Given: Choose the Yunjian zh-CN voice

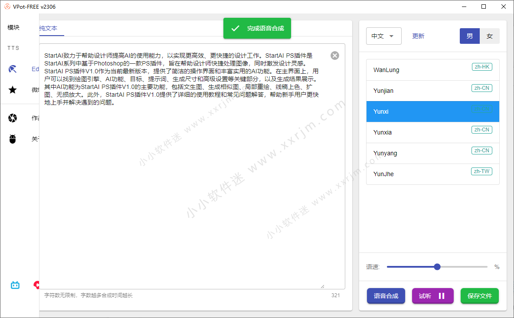Looking at the screenshot, I should [x=432, y=91].
